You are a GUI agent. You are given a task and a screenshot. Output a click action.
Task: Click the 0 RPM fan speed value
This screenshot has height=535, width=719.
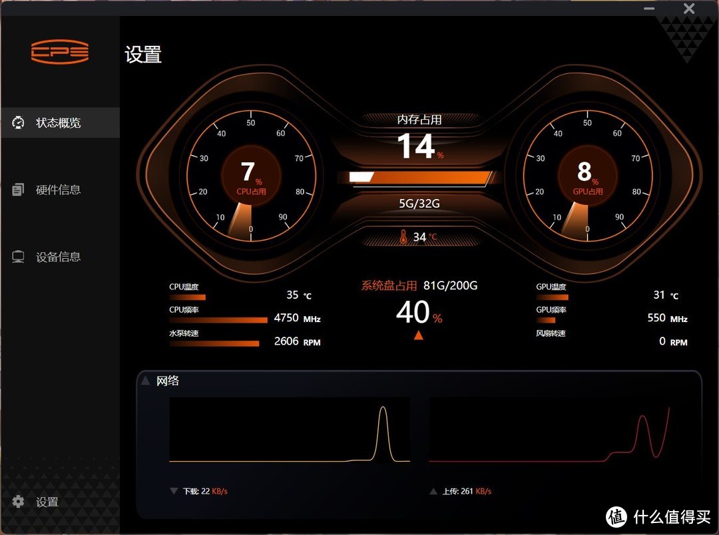coord(673,341)
